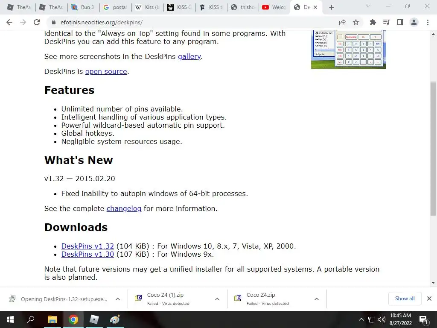Open the Chrome profile avatar
The height and width of the screenshot is (328, 437).
(414, 22)
